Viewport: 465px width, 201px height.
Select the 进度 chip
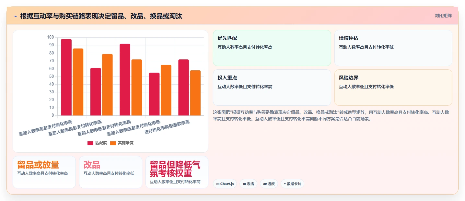tap(269, 184)
